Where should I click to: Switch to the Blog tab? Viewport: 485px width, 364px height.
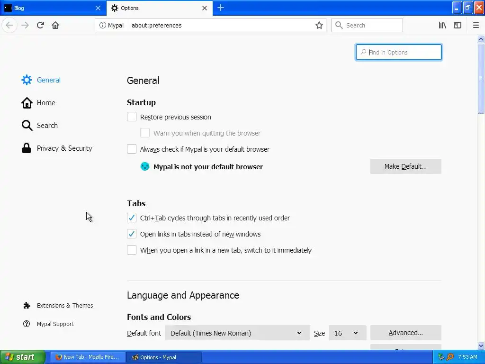53,8
